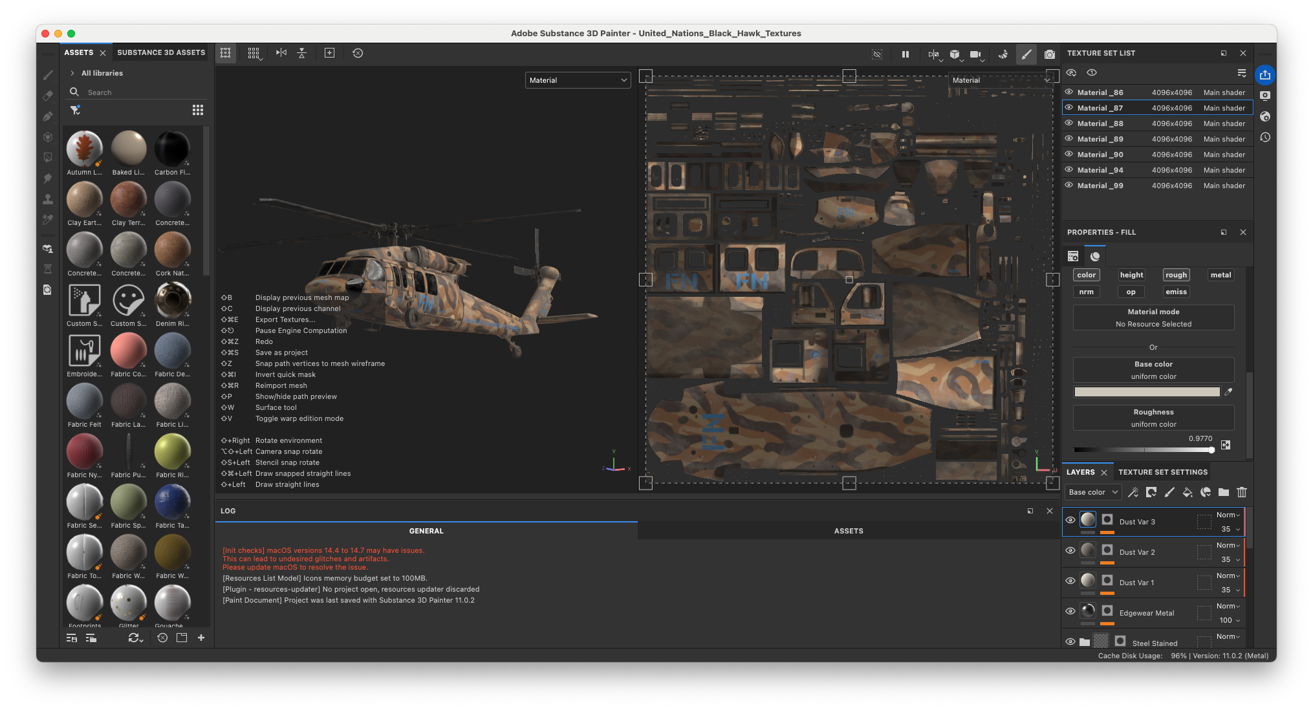Add a new folder in Layers panel

(1224, 492)
